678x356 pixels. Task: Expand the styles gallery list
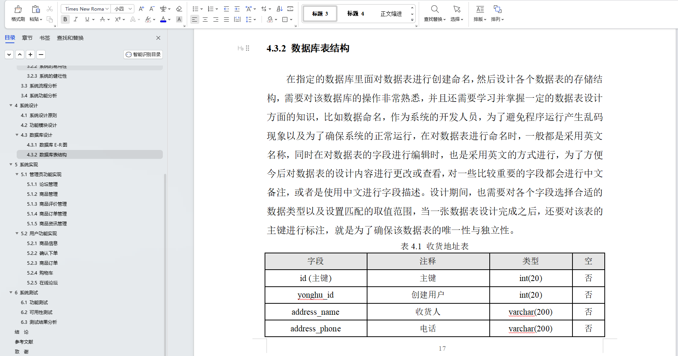pos(412,20)
